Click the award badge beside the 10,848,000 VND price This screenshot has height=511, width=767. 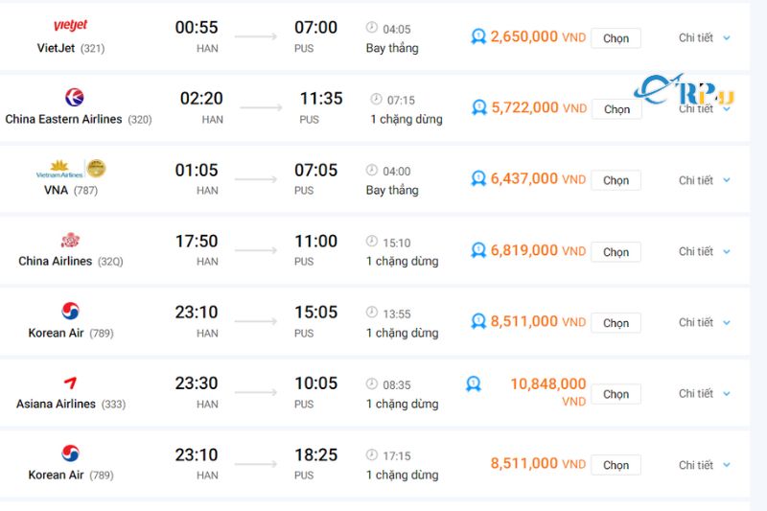(x=473, y=383)
